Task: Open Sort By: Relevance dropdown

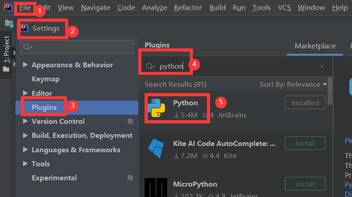Action: [x=293, y=84]
